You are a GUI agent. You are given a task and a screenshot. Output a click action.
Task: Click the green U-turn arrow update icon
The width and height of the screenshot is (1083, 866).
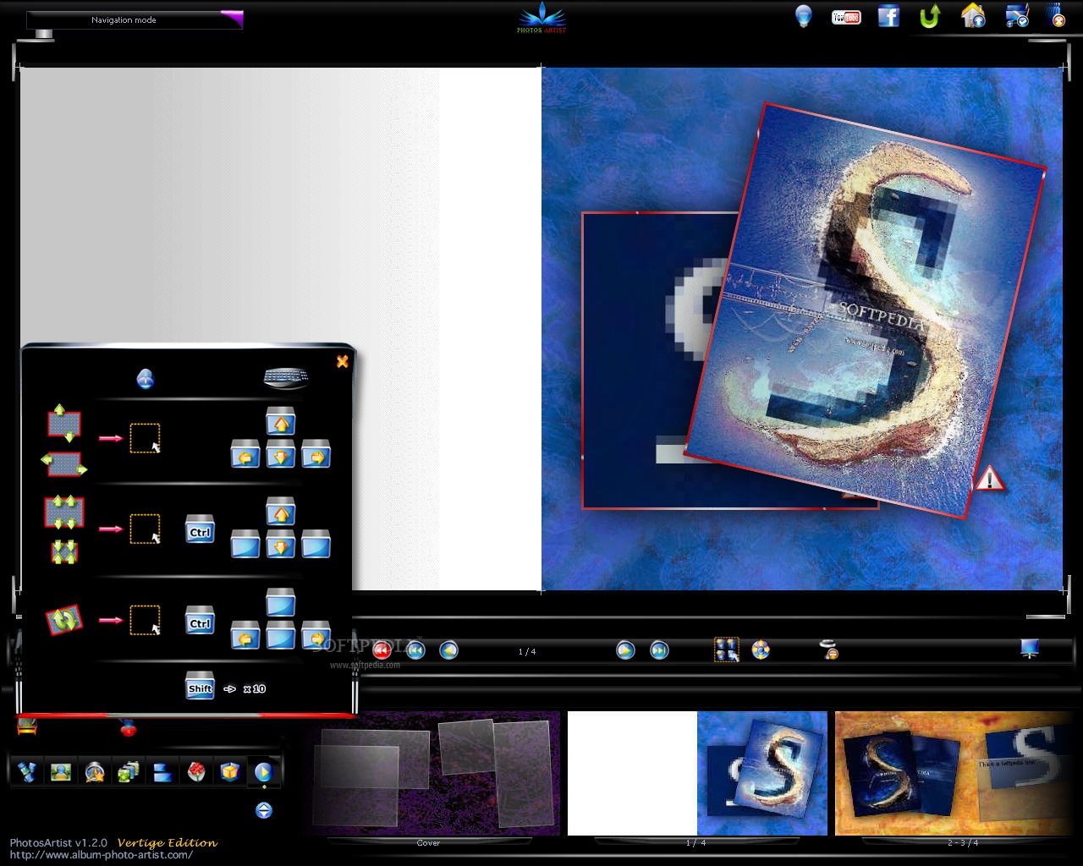930,16
